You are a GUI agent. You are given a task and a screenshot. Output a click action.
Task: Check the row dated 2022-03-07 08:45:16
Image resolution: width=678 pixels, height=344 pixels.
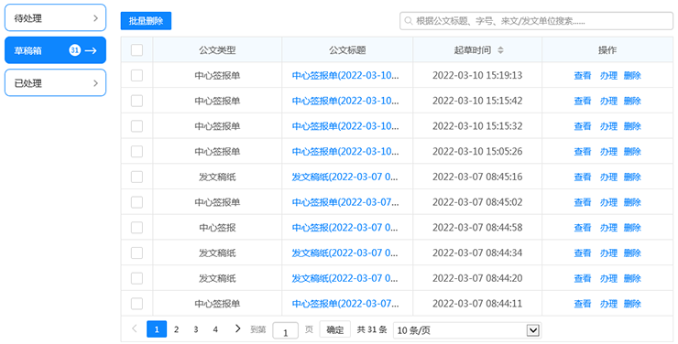[x=137, y=177]
